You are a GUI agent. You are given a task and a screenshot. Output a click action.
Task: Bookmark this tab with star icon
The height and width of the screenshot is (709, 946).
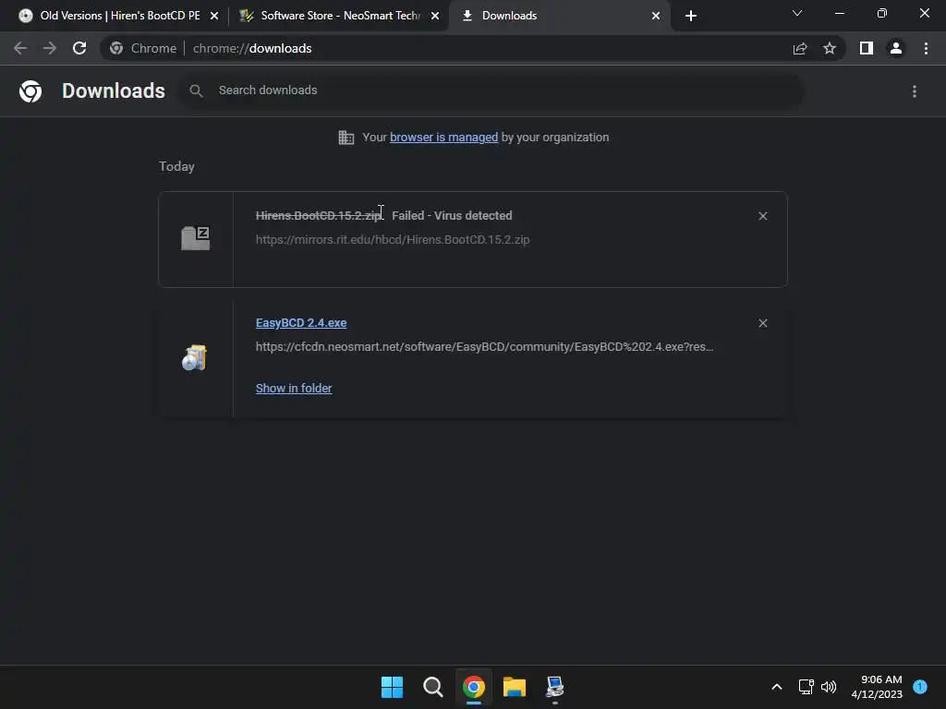[830, 48]
